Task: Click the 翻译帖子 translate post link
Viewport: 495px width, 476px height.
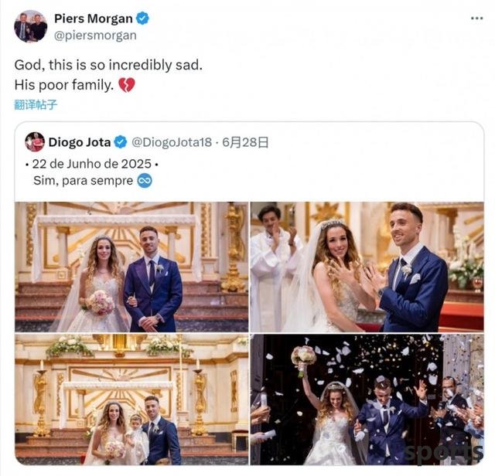Action: 36,104
